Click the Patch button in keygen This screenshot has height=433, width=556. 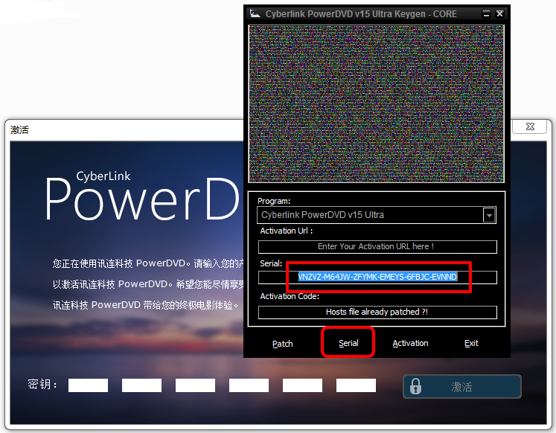coord(283,344)
